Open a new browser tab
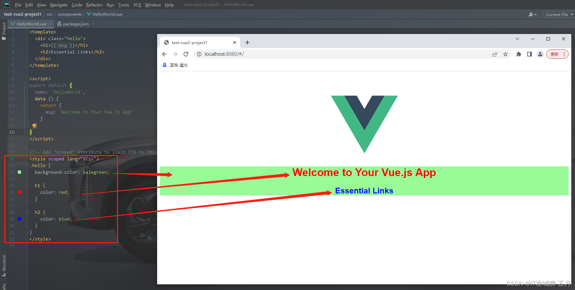This screenshot has height=290, width=575. [x=247, y=42]
